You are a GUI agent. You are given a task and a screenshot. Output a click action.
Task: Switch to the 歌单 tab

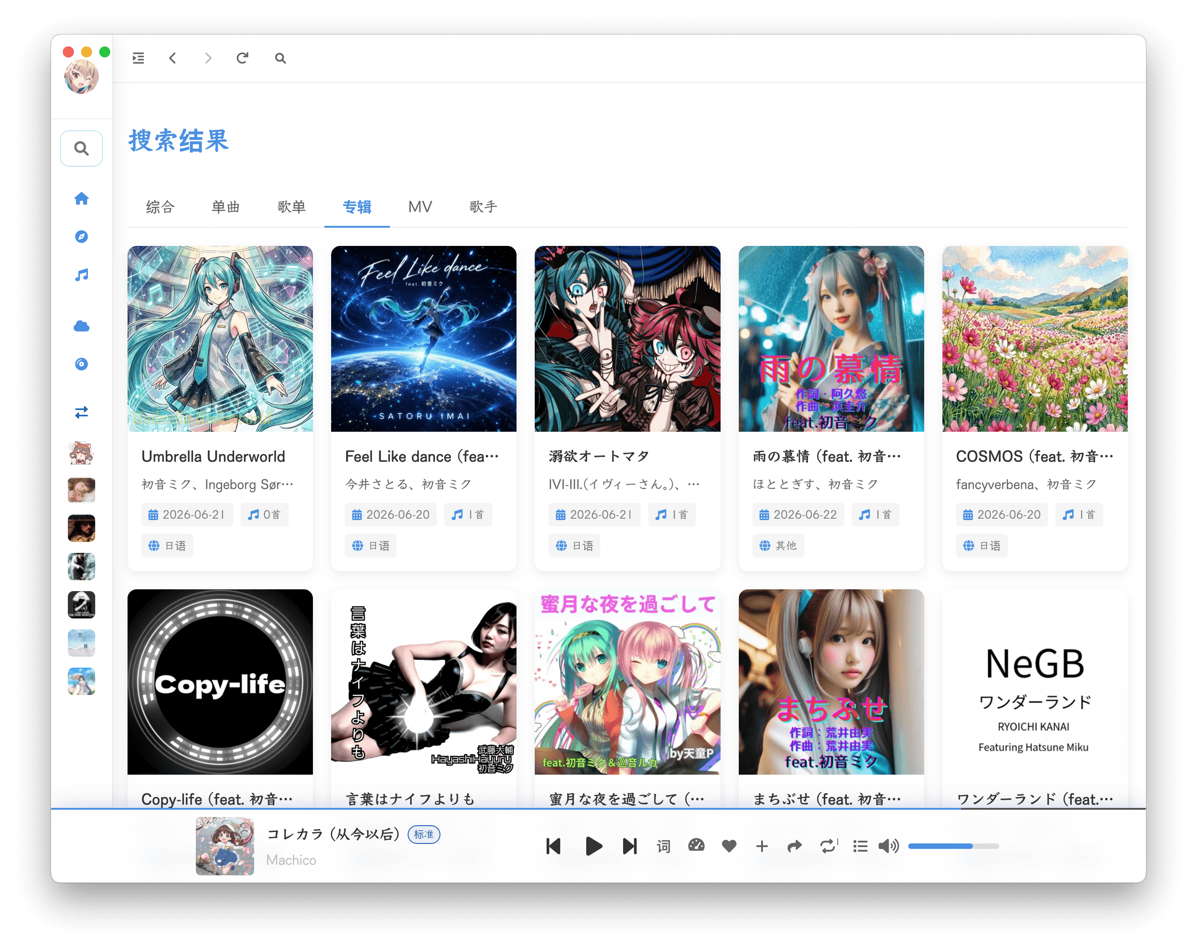pyautogui.click(x=291, y=207)
